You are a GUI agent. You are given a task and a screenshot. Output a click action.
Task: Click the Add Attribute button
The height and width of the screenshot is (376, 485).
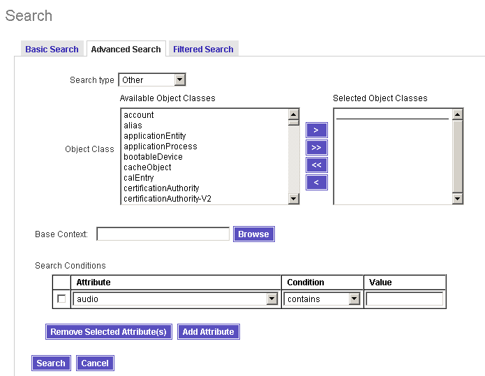(x=209, y=332)
